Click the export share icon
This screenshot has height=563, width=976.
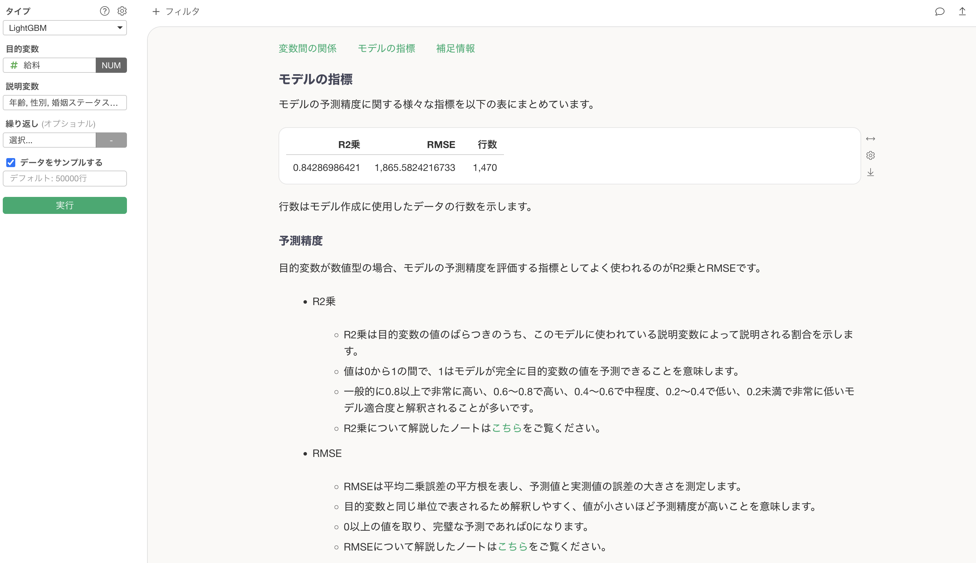pyautogui.click(x=962, y=11)
